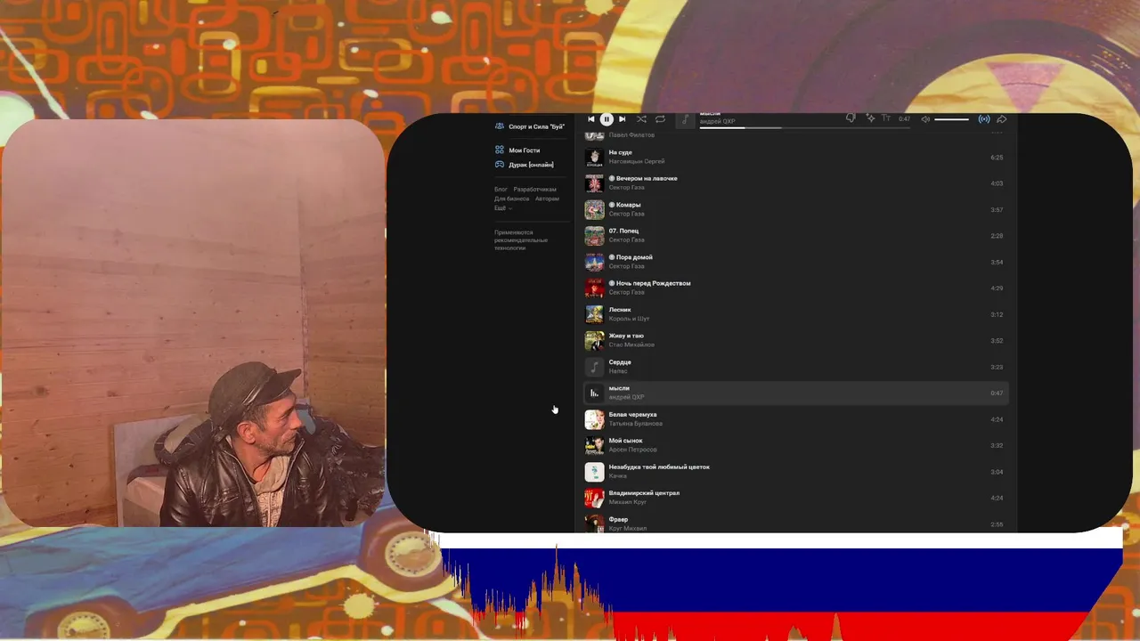Seek within the track progress bar
This screenshot has height=641, width=1140.
[804, 127]
